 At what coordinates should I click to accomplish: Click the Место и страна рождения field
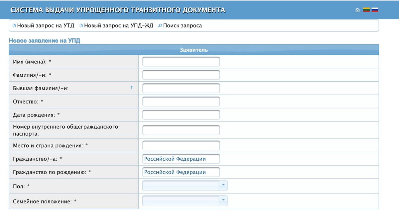tap(181, 145)
